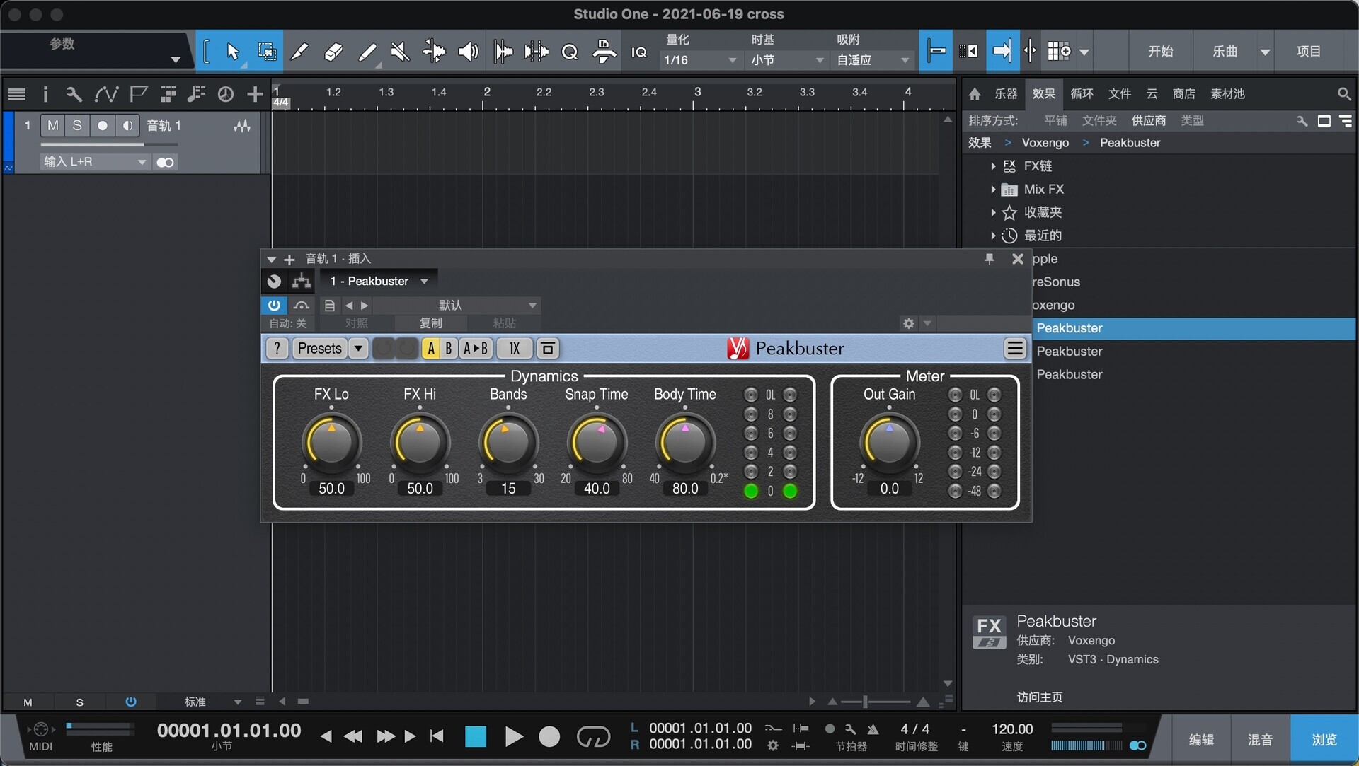Add a new track with plus icon

[255, 94]
